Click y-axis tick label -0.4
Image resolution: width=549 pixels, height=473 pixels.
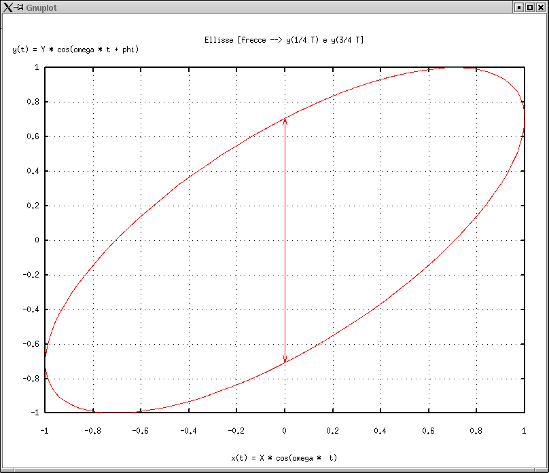[31, 309]
